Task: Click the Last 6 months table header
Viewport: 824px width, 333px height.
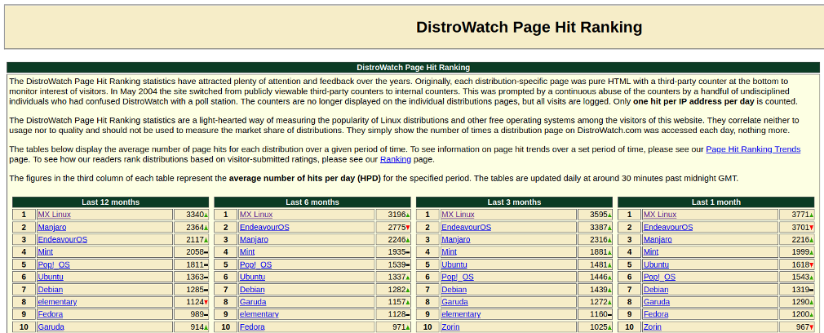Action: click(312, 202)
